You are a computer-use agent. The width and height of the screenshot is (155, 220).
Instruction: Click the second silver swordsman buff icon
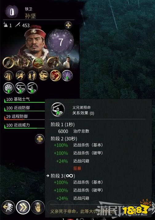[20, 88]
